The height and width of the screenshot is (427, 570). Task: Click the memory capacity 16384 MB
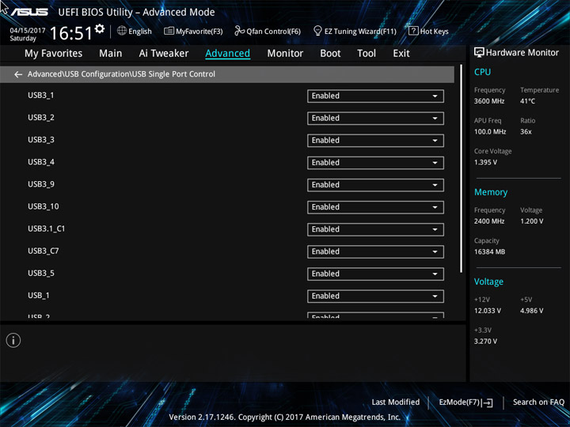point(489,251)
